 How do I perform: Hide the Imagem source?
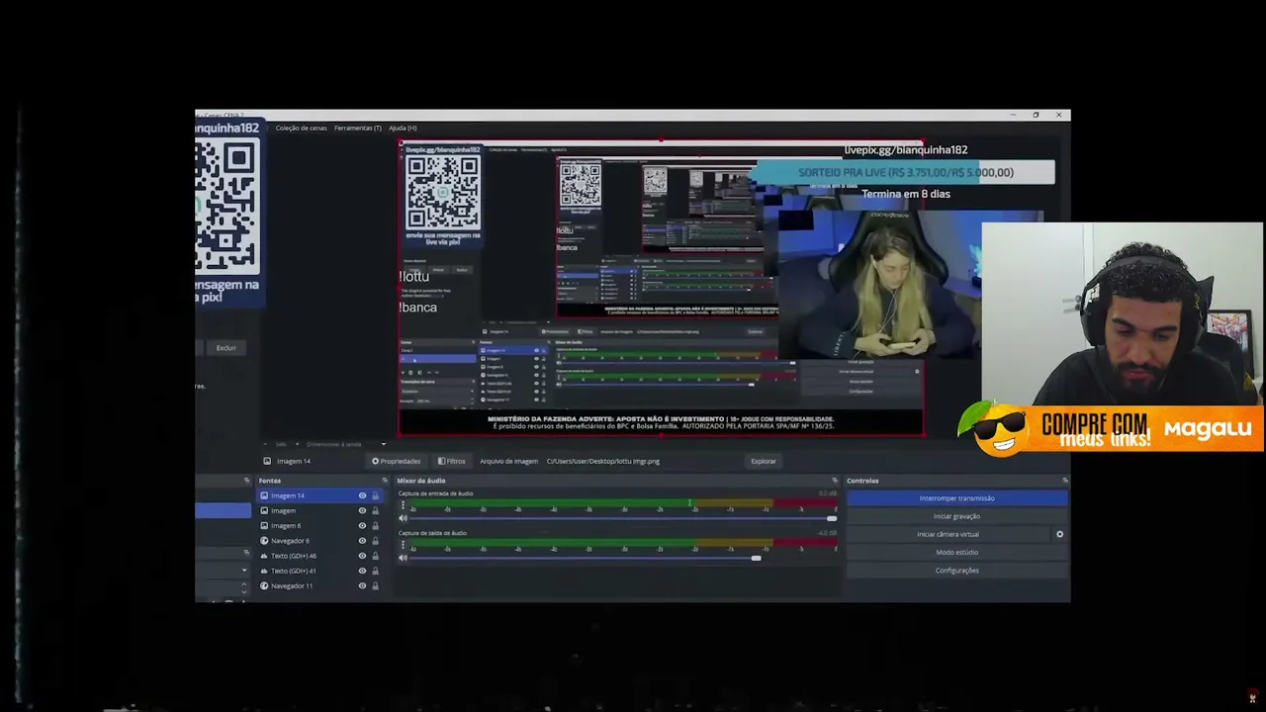pyautogui.click(x=362, y=510)
